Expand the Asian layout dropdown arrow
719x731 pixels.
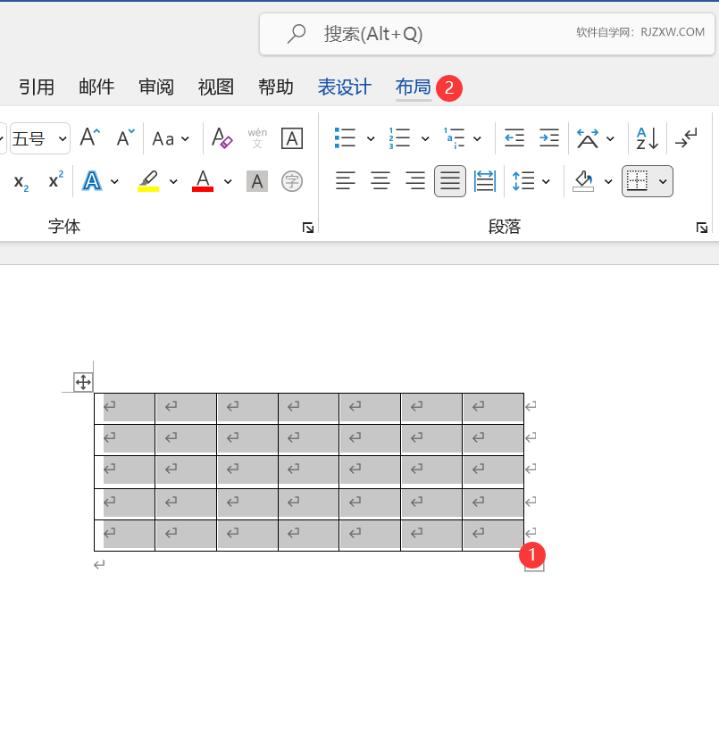tap(610, 138)
